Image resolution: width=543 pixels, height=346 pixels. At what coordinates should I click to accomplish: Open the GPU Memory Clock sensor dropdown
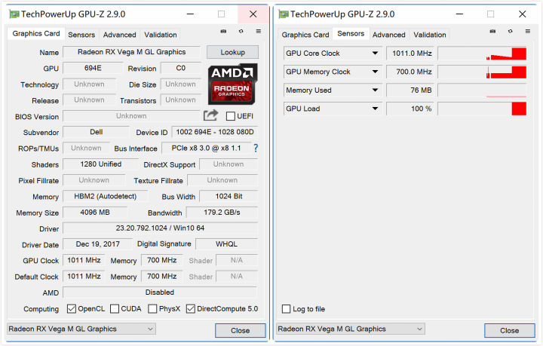[375, 72]
